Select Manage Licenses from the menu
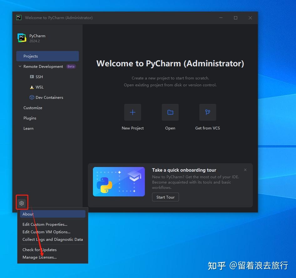296x278 pixels. coord(39,257)
